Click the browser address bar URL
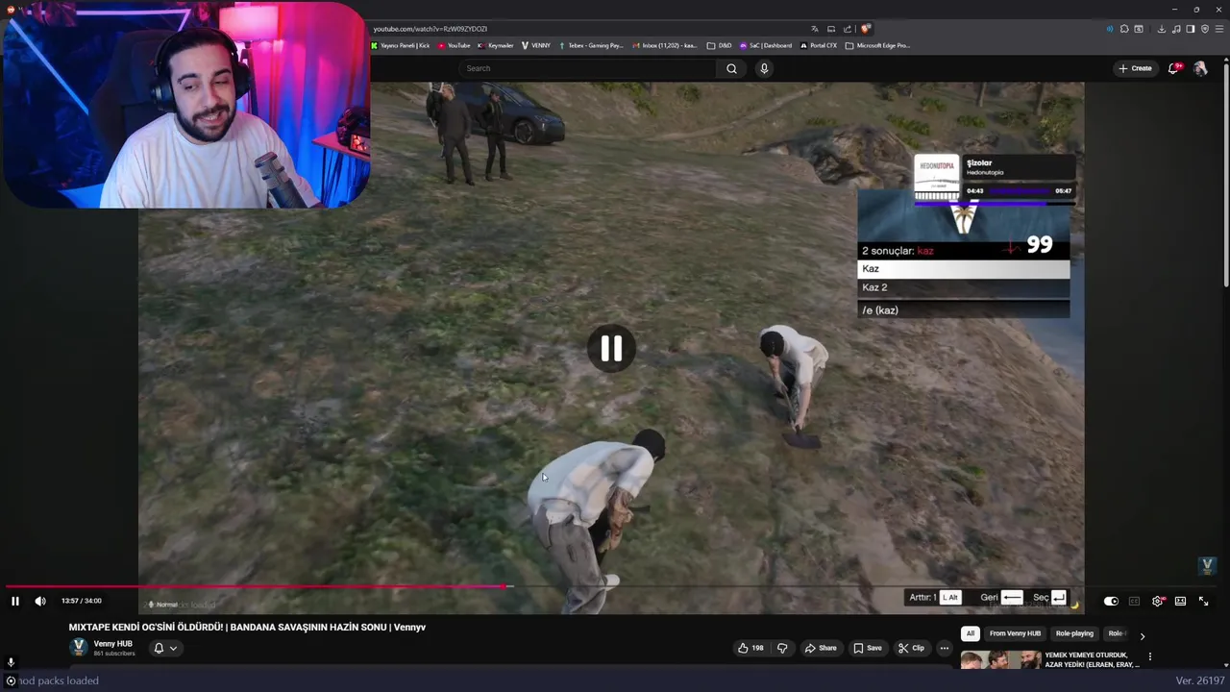The width and height of the screenshot is (1230, 692). [430, 29]
